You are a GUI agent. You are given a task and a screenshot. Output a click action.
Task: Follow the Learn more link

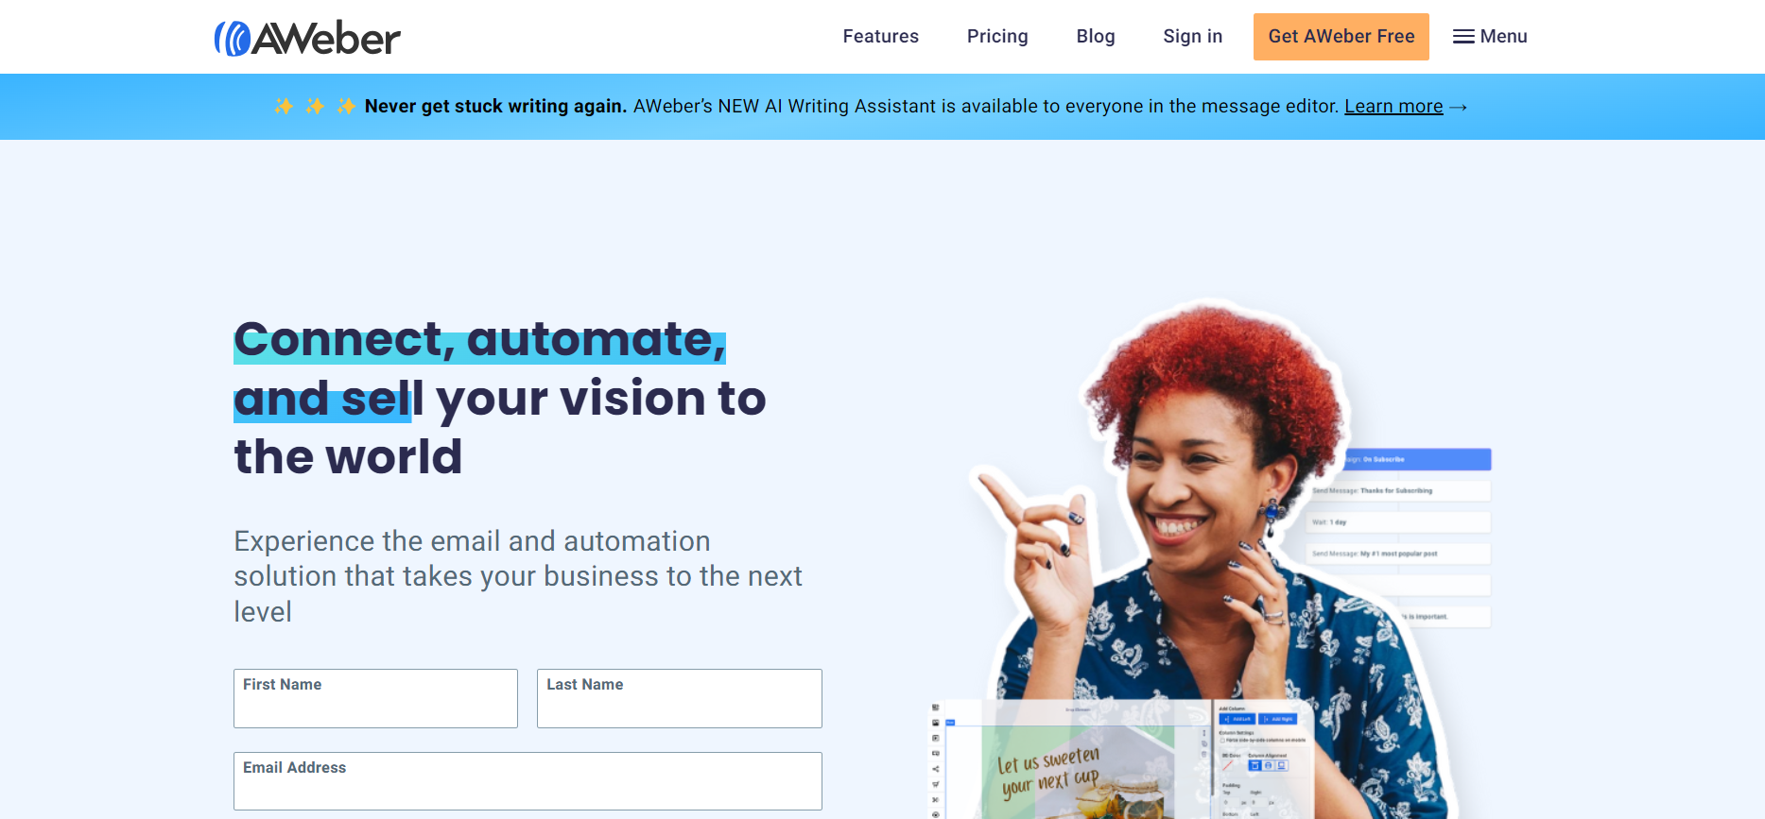pyautogui.click(x=1393, y=107)
